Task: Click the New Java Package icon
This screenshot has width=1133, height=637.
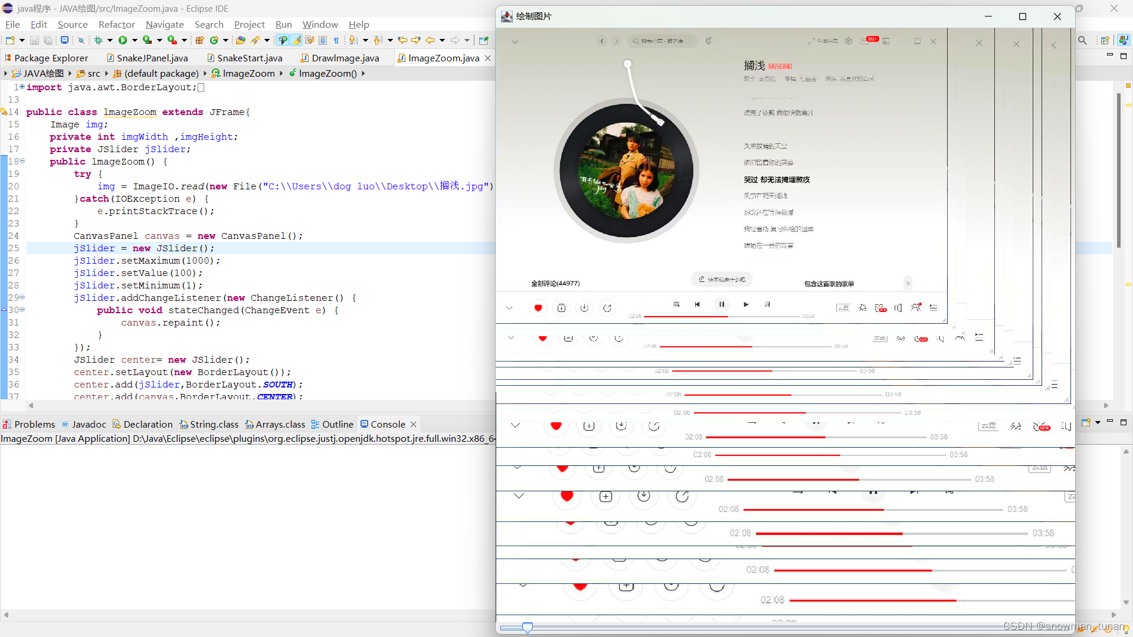Action: pos(199,40)
